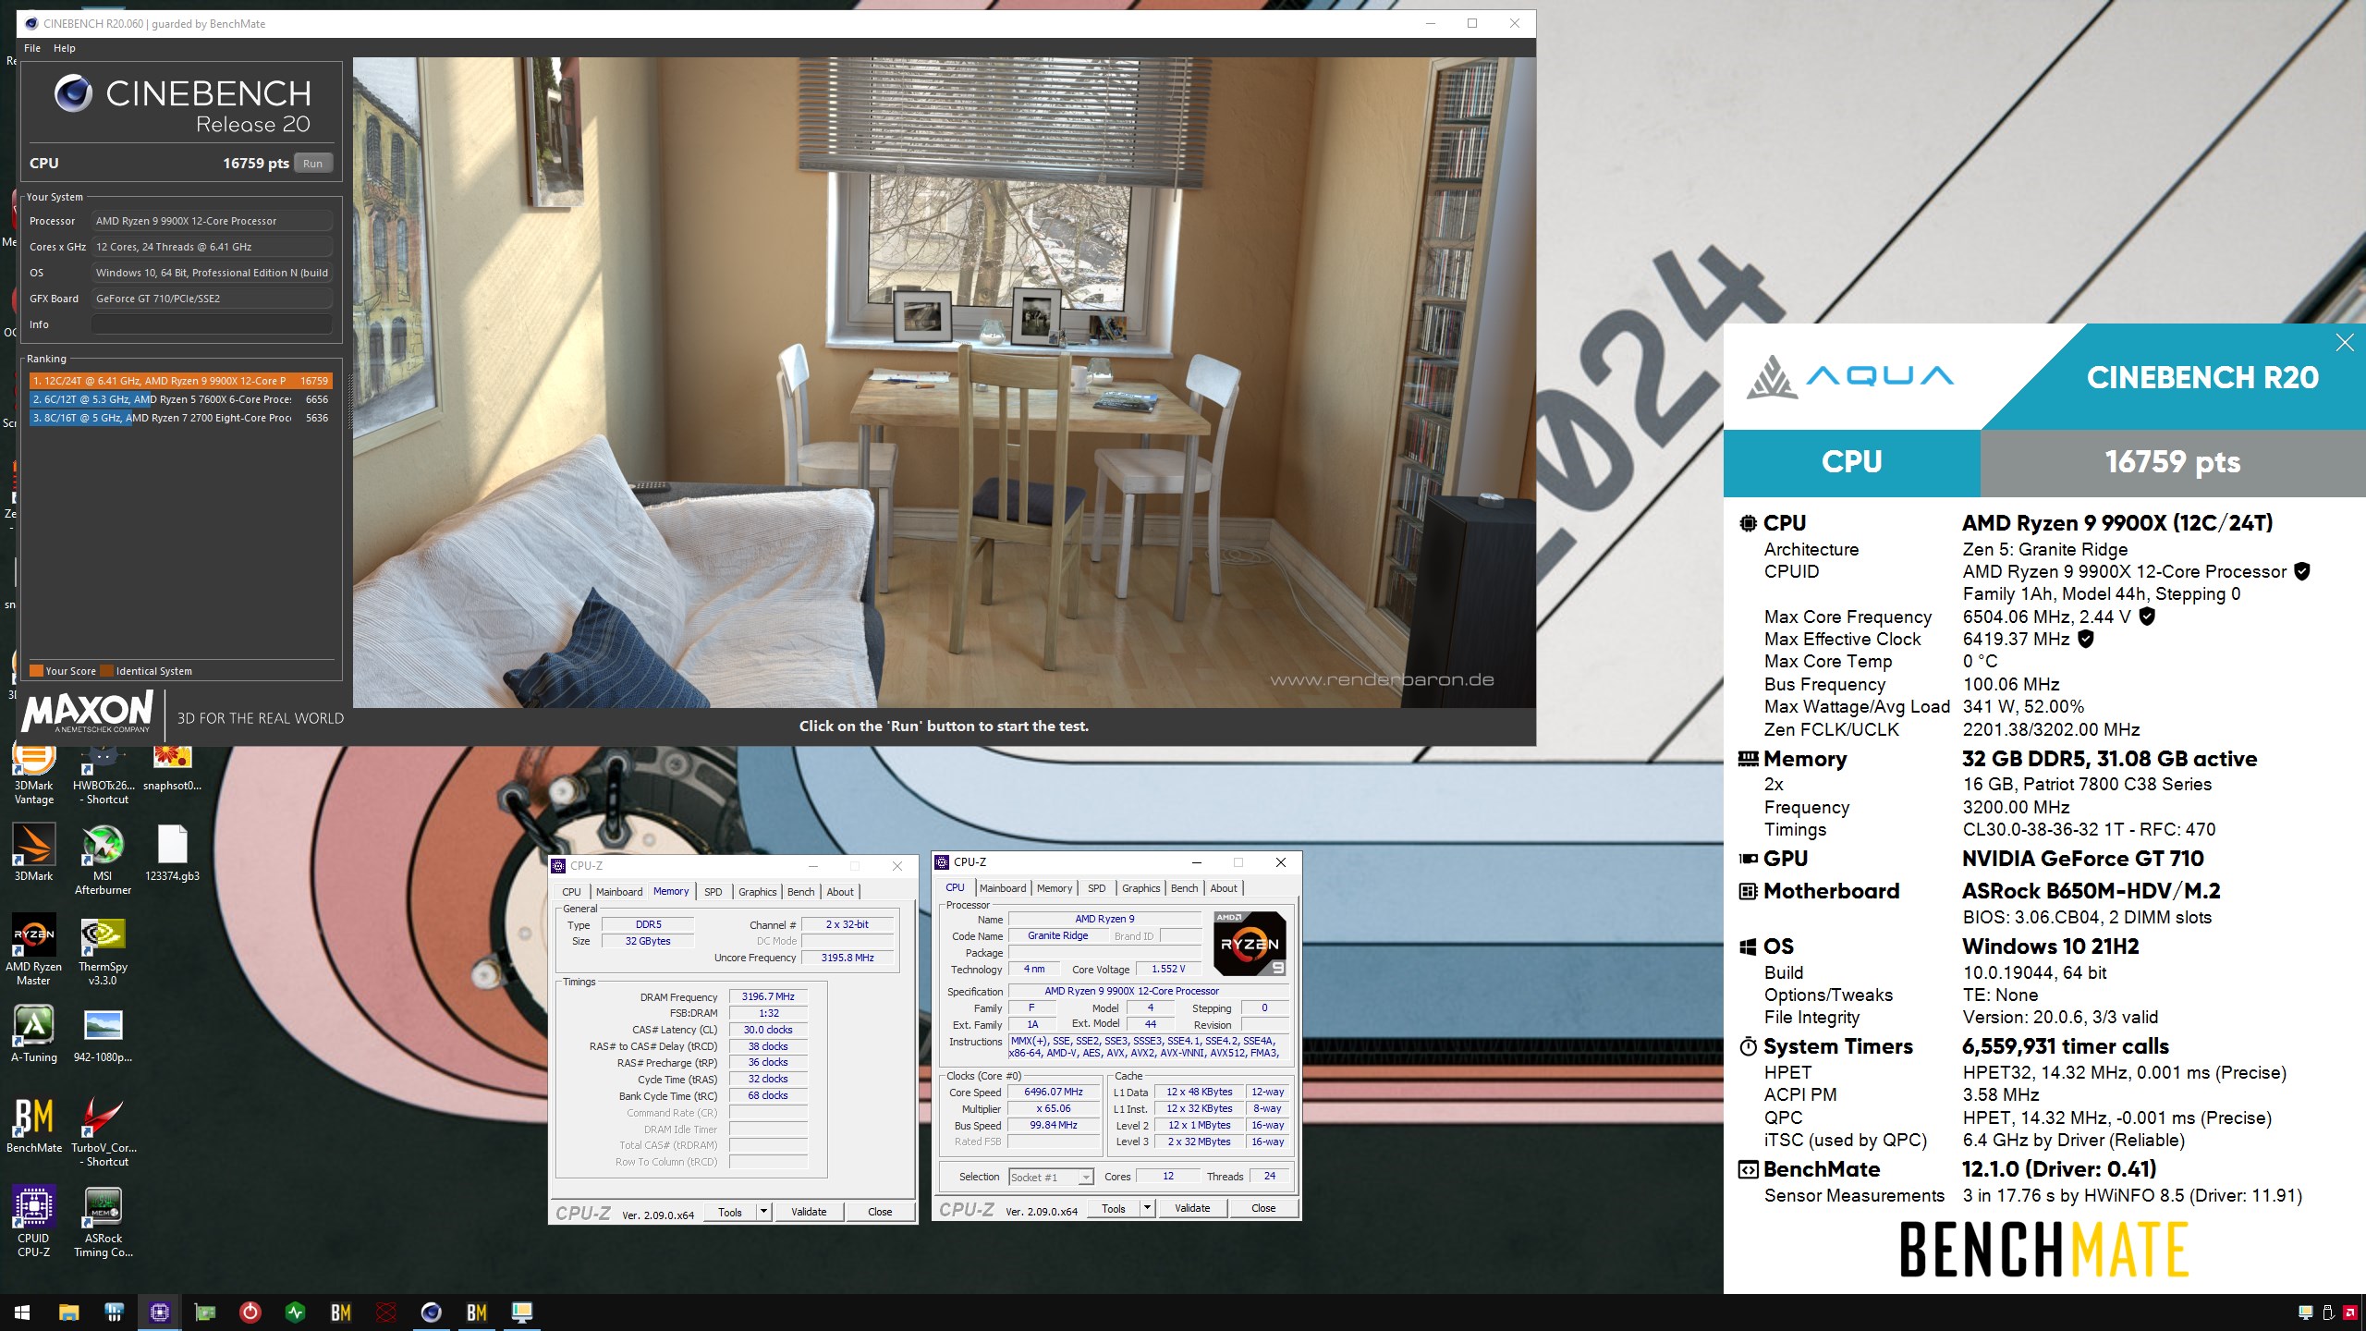
Task: Click Validate in the CPU-Z Memory window
Action: click(809, 1212)
